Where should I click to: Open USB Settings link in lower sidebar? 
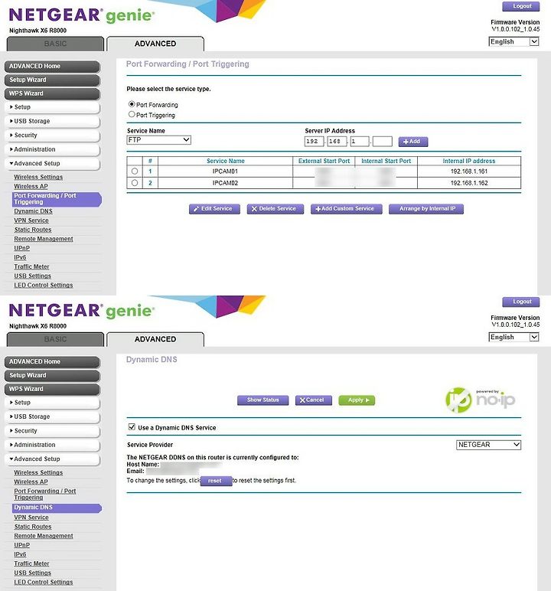tap(32, 573)
